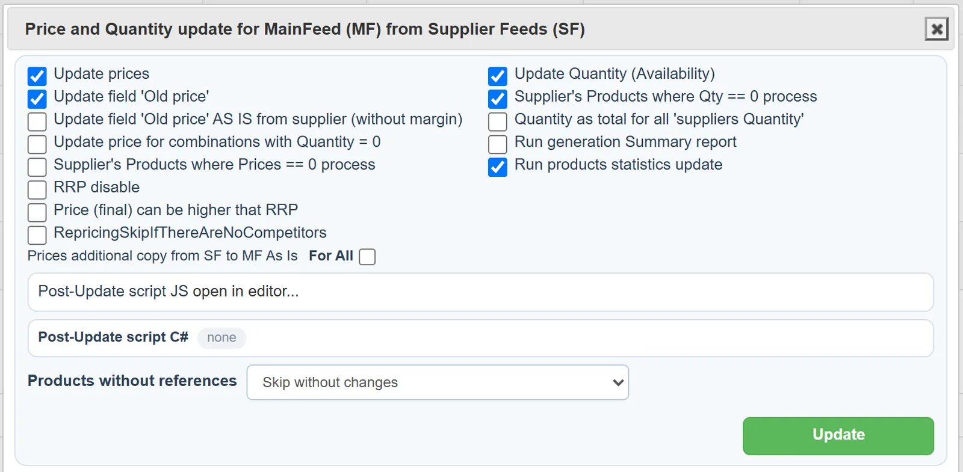
Task: Enable Supplier's Products where Prices == 0 process
Action: 37,167
